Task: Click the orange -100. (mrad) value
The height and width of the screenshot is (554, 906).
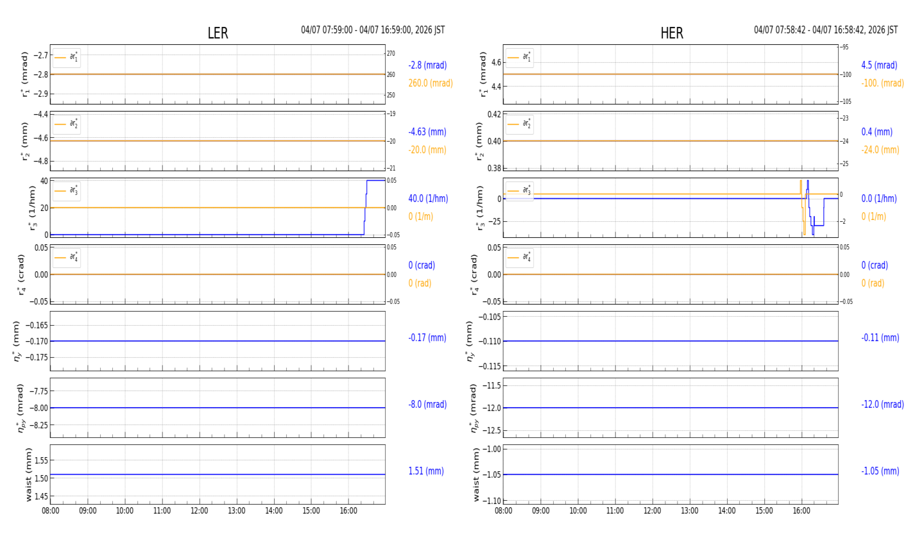Action: pyautogui.click(x=882, y=83)
